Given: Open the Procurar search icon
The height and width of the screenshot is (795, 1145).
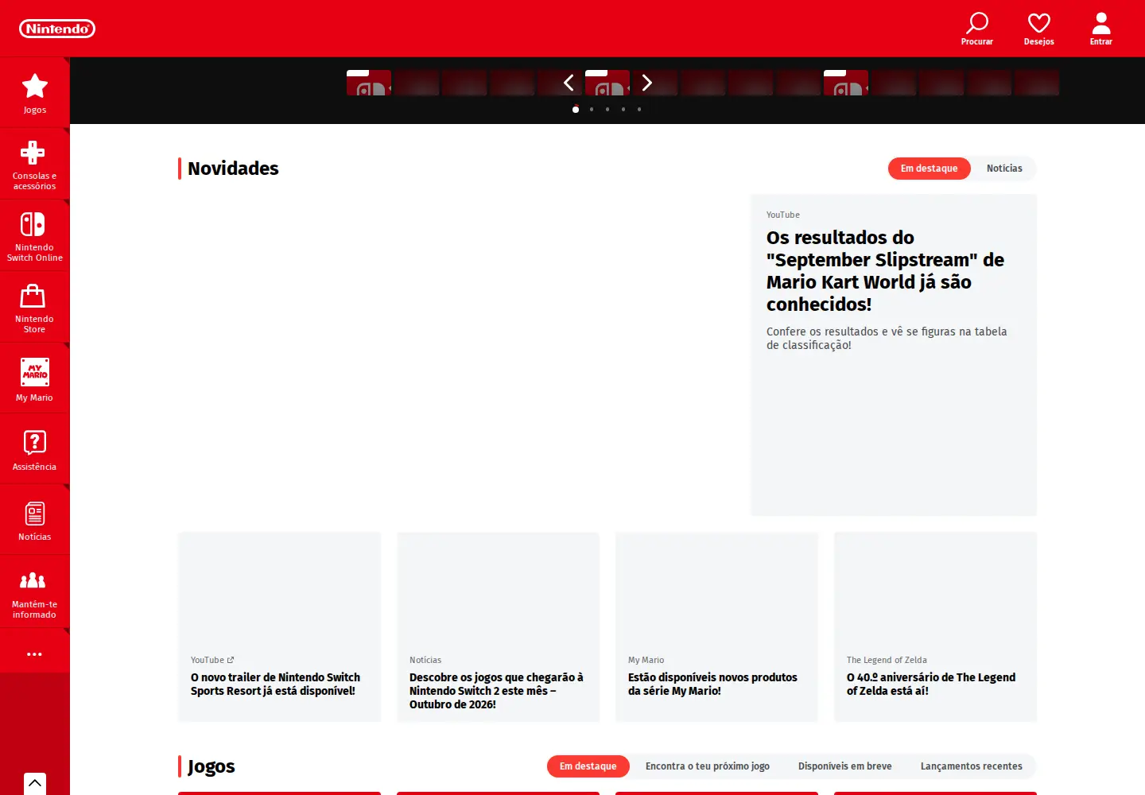Looking at the screenshot, I should [x=977, y=29].
